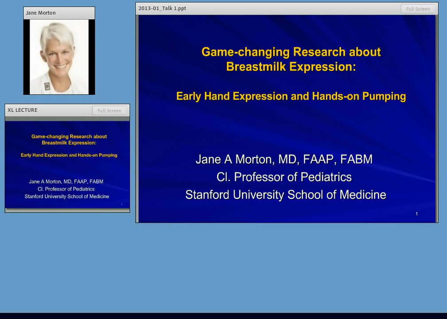Click 'Stanford University School of Medicine' in XL LECTURE preview

pos(67,197)
